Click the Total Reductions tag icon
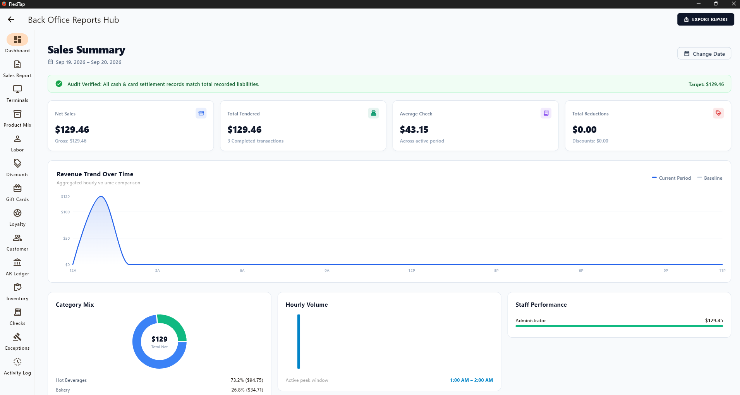Screen dimensions: 740x395 tap(718, 113)
